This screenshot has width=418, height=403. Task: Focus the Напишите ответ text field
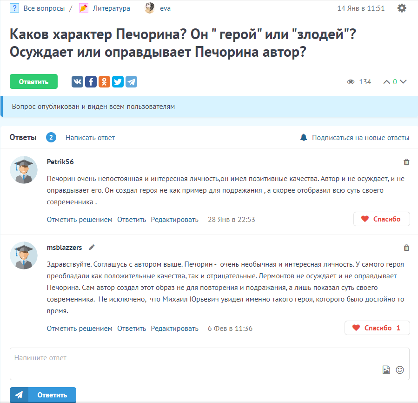[210, 364]
